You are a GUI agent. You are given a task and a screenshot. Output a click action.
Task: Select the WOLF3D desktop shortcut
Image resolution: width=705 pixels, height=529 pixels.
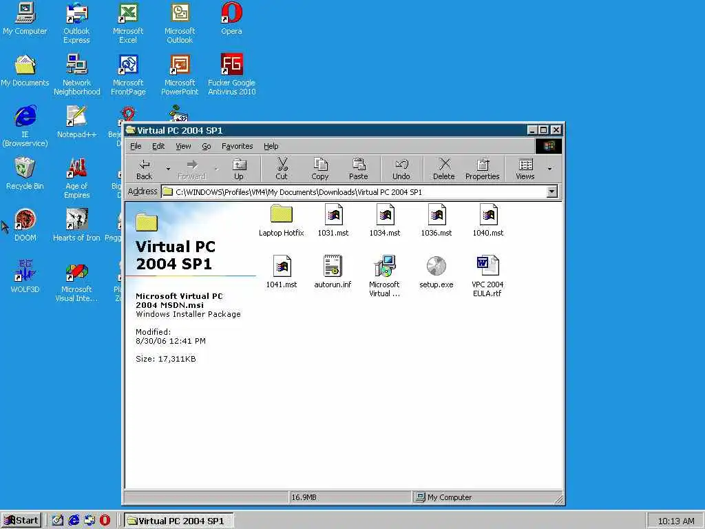click(x=25, y=277)
